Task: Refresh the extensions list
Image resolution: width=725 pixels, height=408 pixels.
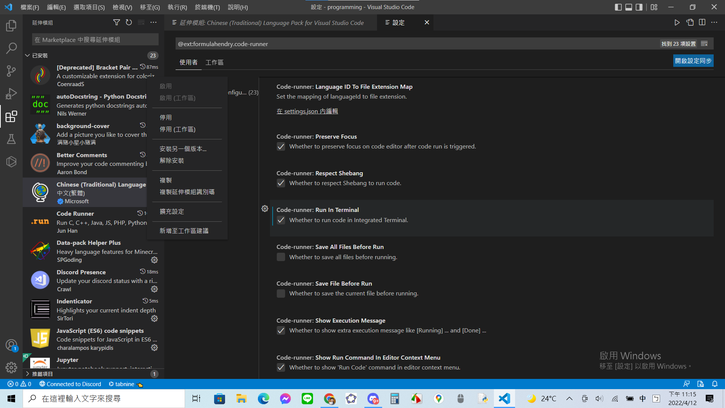Action: tap(129, 23)
